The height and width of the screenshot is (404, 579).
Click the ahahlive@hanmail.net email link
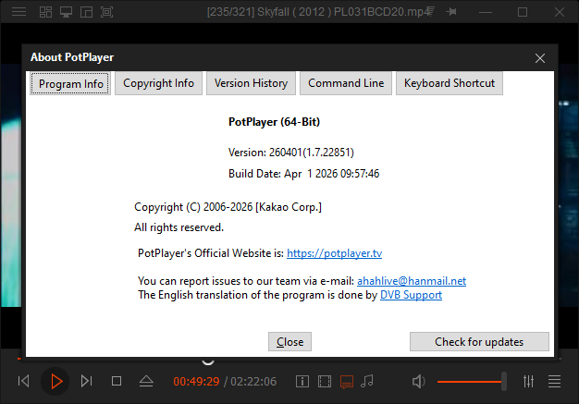412,281
